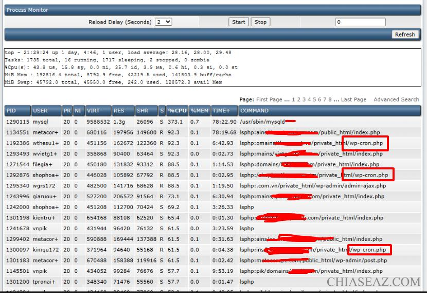Sort table by COMMAND column header

pos(254,110)
